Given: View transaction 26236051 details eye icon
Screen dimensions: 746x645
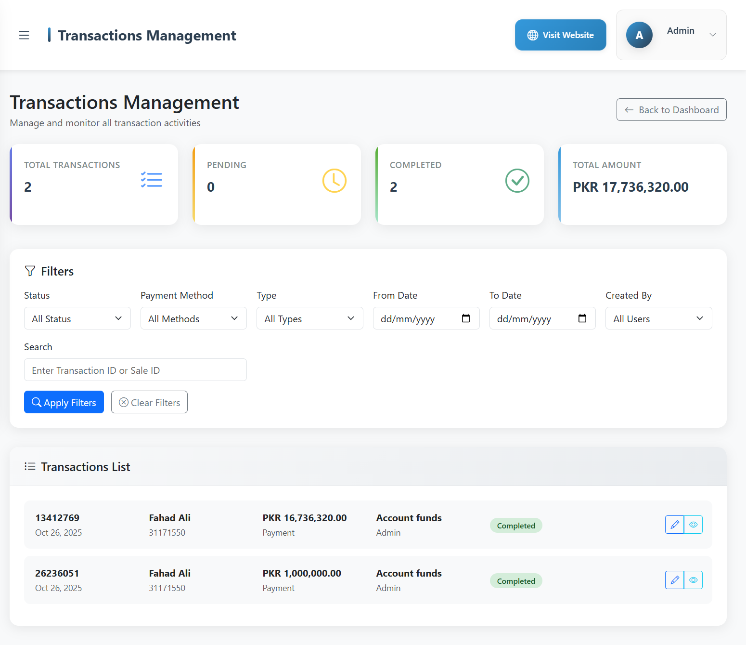Looking at the screenshot, I should click(693, 580).
